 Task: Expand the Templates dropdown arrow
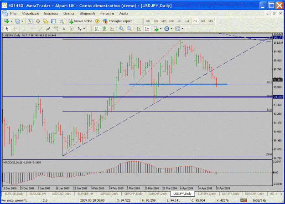[x=182, y=29]
